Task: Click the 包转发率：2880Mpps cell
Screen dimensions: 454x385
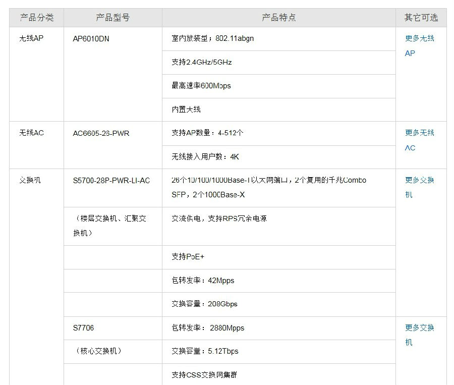Action: pos(207,328)
